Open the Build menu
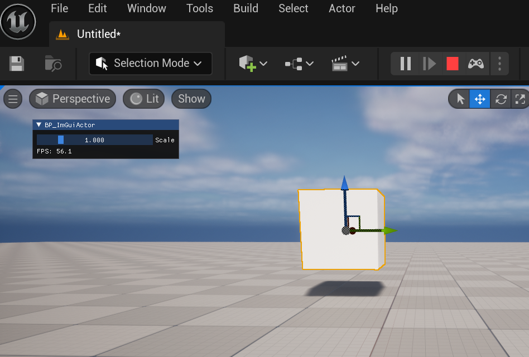Viewport: 529px width, 357px height. click(246, 8)
